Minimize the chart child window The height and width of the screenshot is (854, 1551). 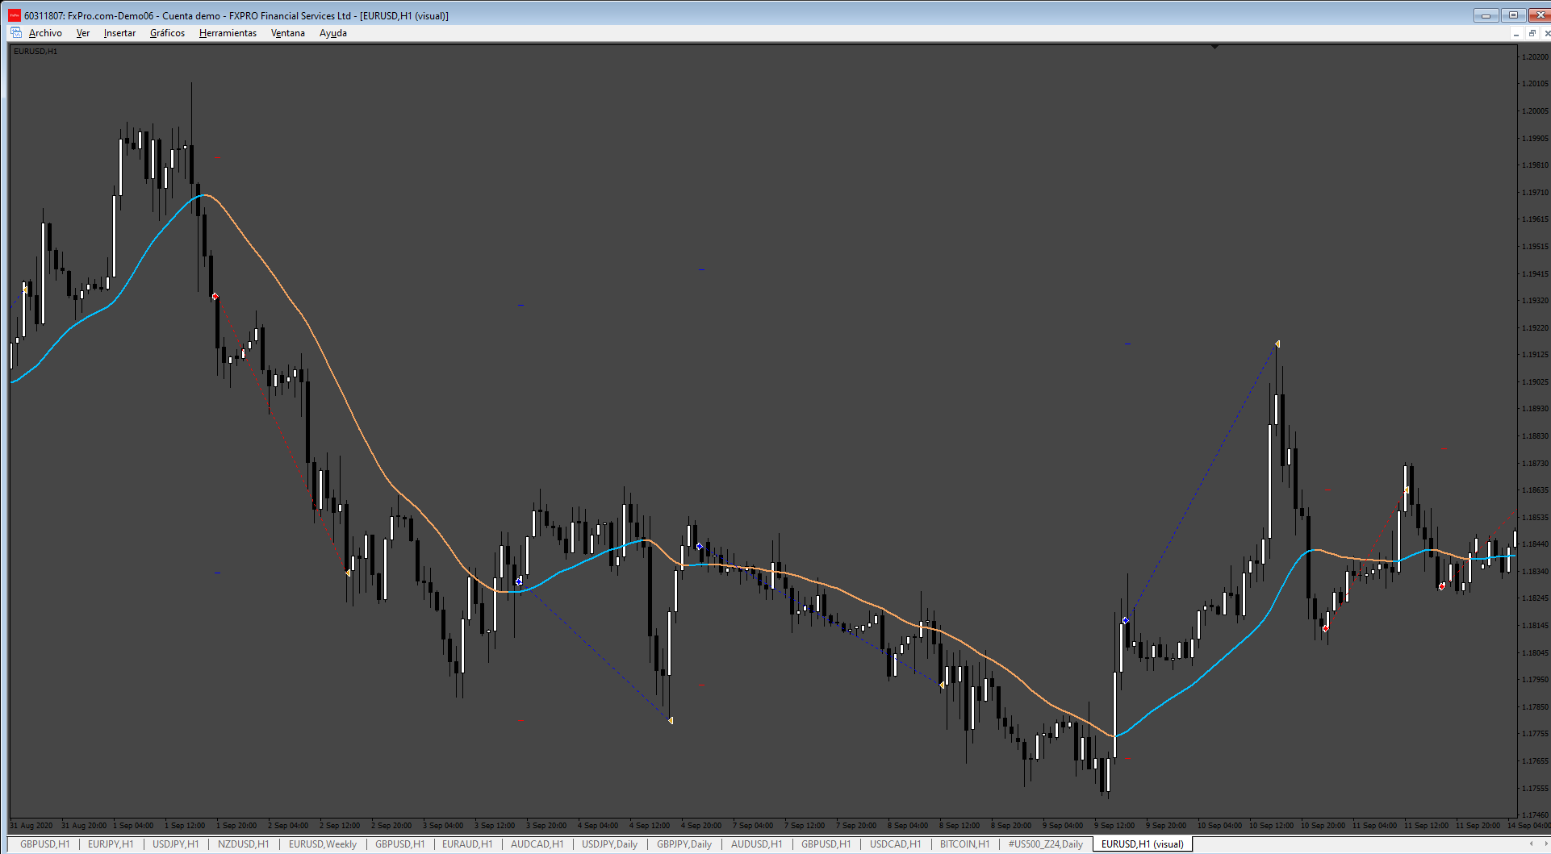point(1516,33)
